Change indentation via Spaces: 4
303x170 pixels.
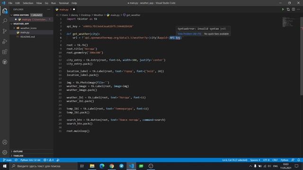tap(255, 160)
